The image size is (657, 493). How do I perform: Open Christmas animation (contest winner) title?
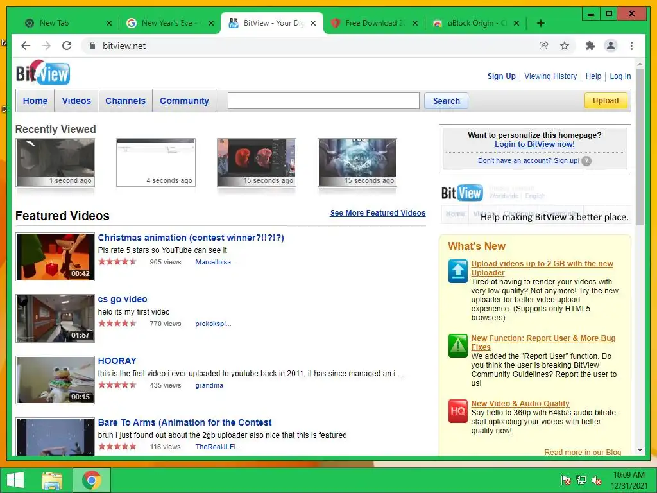tap(191, 238)
